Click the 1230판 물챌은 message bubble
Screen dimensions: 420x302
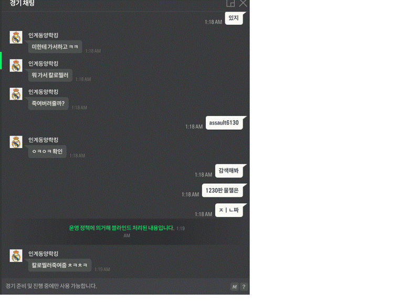pos(222,191)
